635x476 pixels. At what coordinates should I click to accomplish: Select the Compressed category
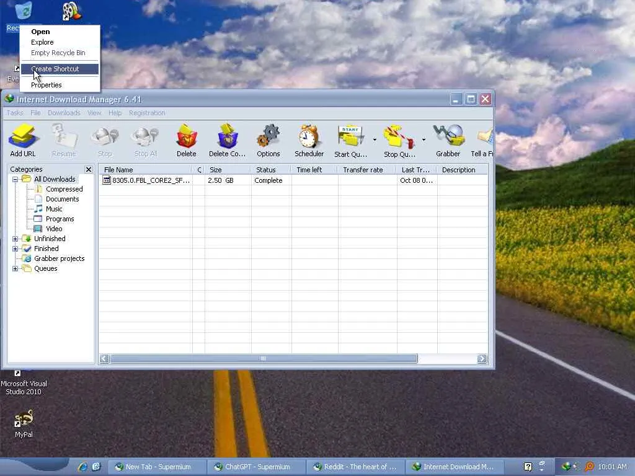tap(64, 189)
